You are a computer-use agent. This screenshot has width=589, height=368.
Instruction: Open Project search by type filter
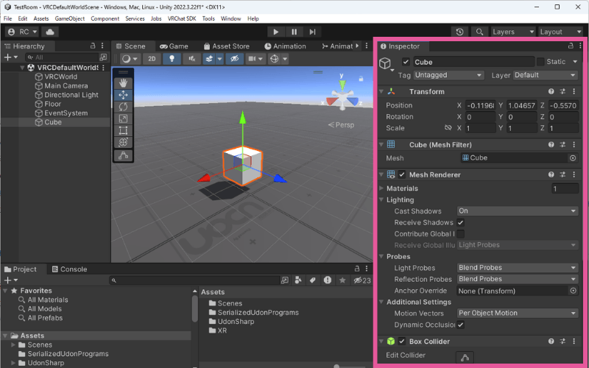pos(298,280)
